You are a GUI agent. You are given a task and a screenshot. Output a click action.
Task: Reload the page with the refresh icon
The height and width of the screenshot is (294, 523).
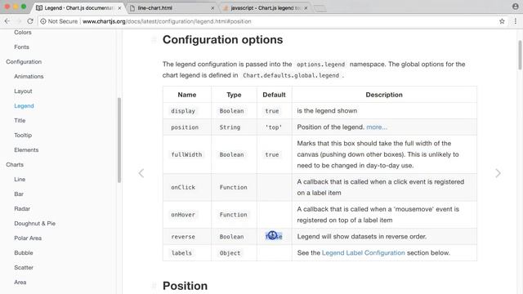(30, 21)
